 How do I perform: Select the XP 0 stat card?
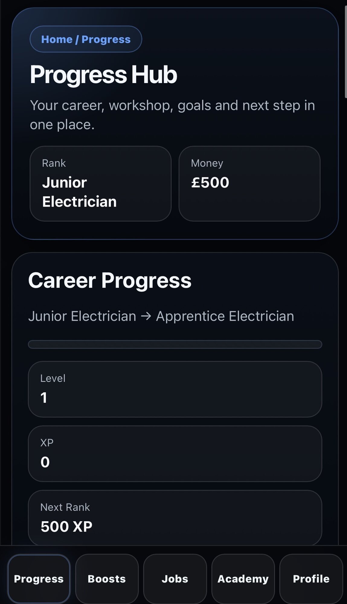(175, 454)
